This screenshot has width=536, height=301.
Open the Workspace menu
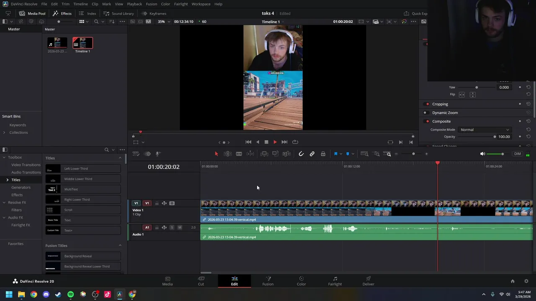201,4
